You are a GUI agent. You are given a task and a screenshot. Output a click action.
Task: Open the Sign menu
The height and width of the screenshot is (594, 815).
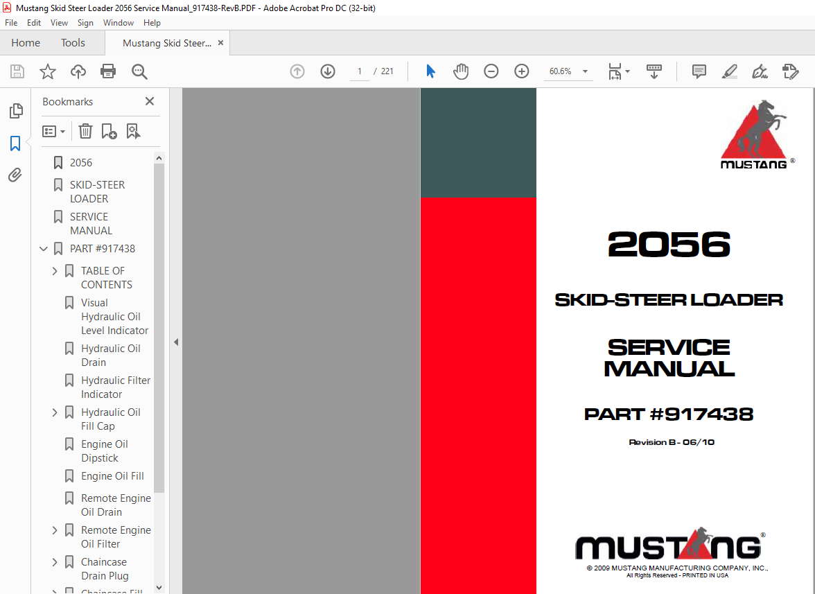(85, 23)
